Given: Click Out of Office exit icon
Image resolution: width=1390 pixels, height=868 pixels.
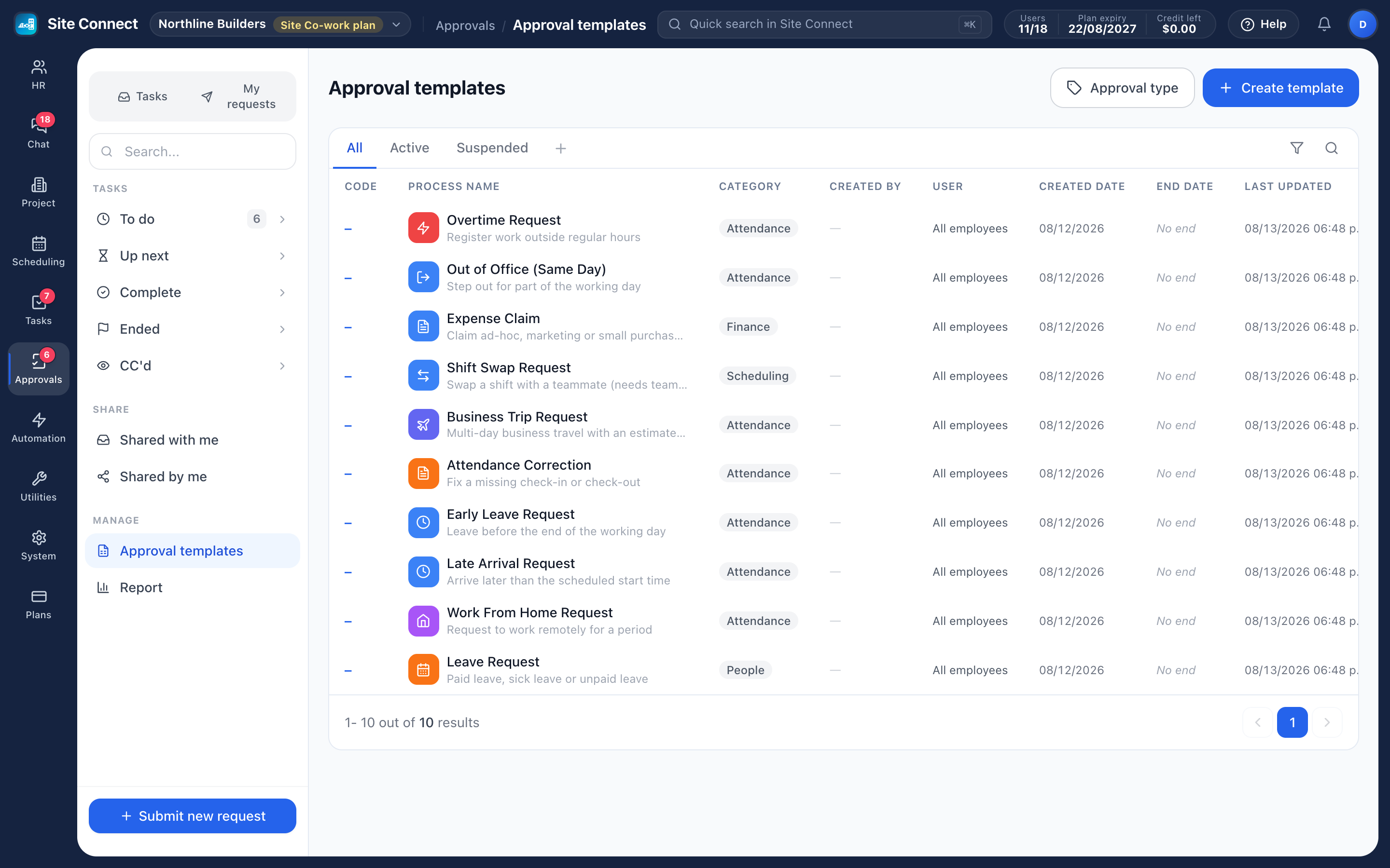Looking at the screenshot, I should [423, 277].
